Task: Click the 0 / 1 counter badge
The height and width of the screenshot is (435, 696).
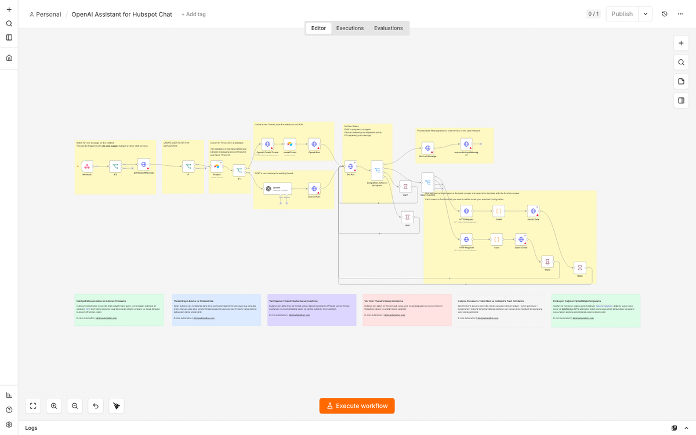Action: (593, 14)
